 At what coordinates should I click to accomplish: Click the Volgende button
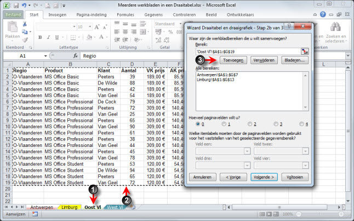click(x=264, y=177)
